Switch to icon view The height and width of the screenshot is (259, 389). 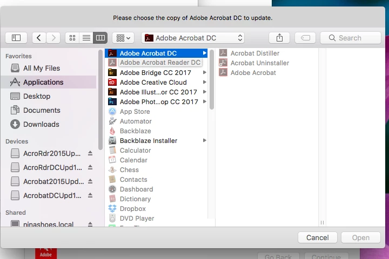pyautogui.click(x=72, y=38)
